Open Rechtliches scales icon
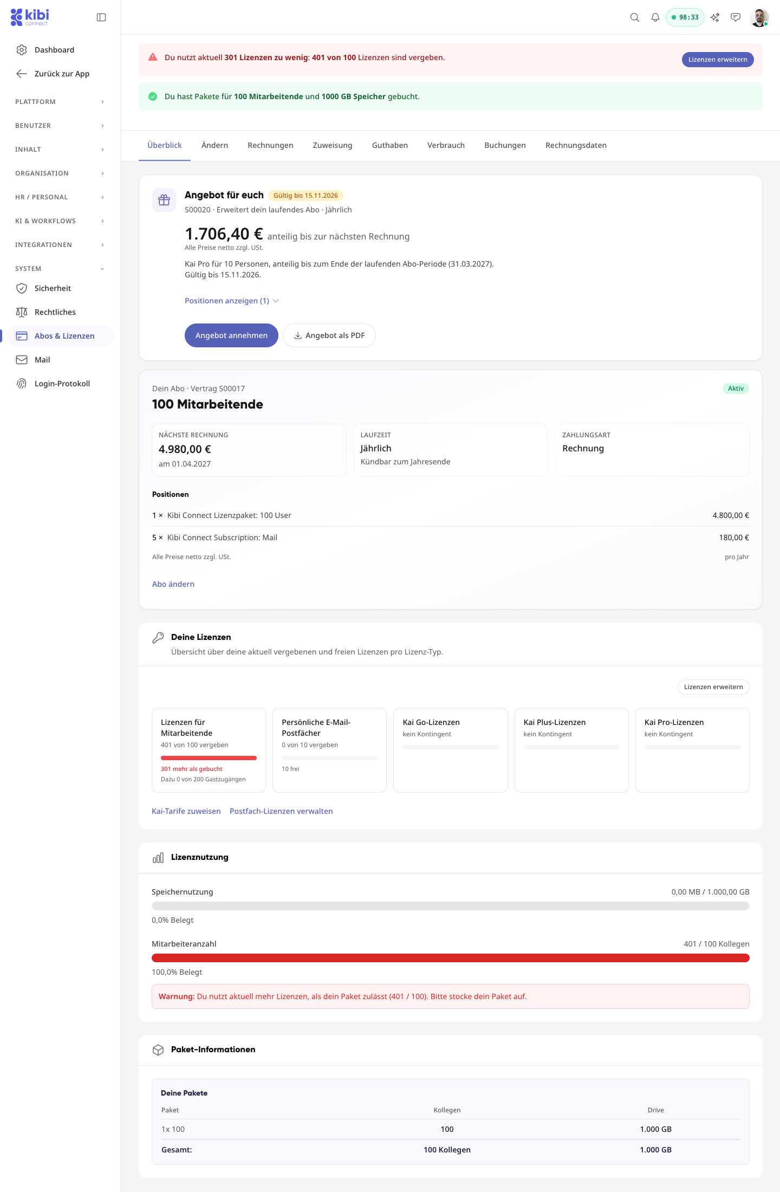Viewport: 780px width, 1192px height. click(x=22, y=312)
